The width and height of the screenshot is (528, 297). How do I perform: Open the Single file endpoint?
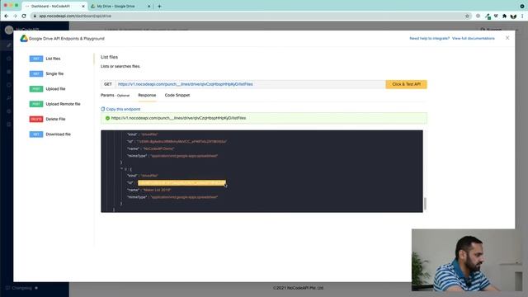coord(54,73)
